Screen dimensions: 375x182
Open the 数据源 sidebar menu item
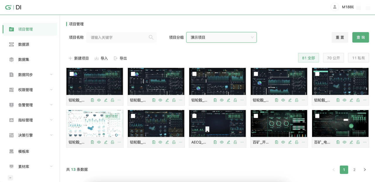point(23,44)
